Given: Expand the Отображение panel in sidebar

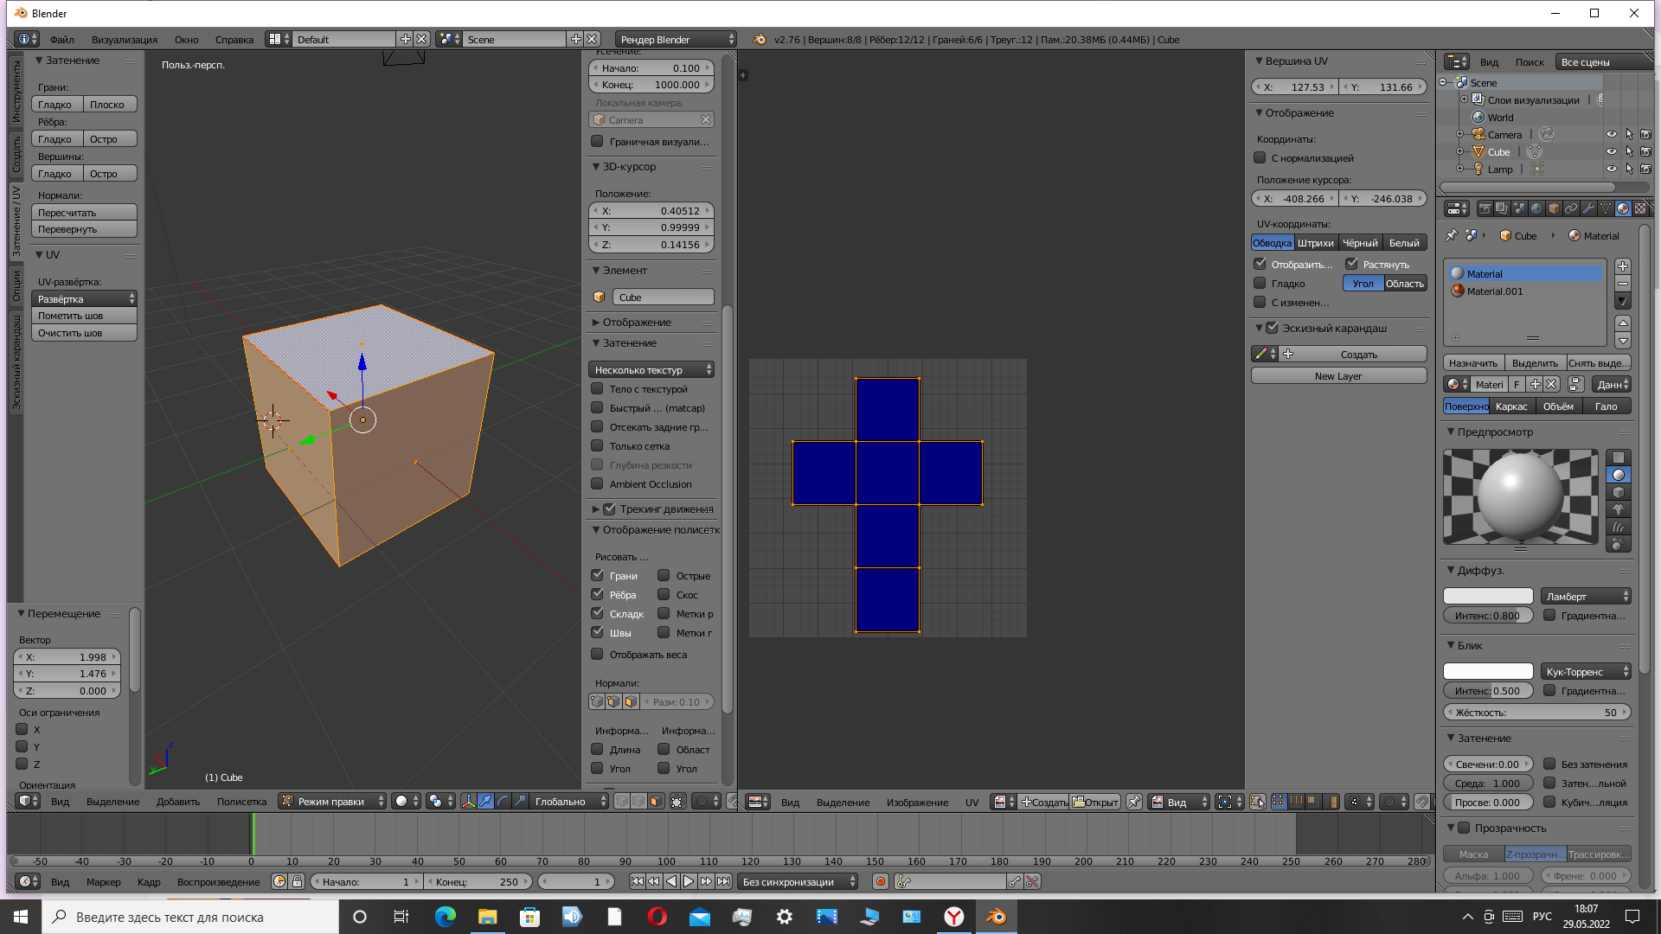Looking at the screenshot, I should [x=637, y=323].
